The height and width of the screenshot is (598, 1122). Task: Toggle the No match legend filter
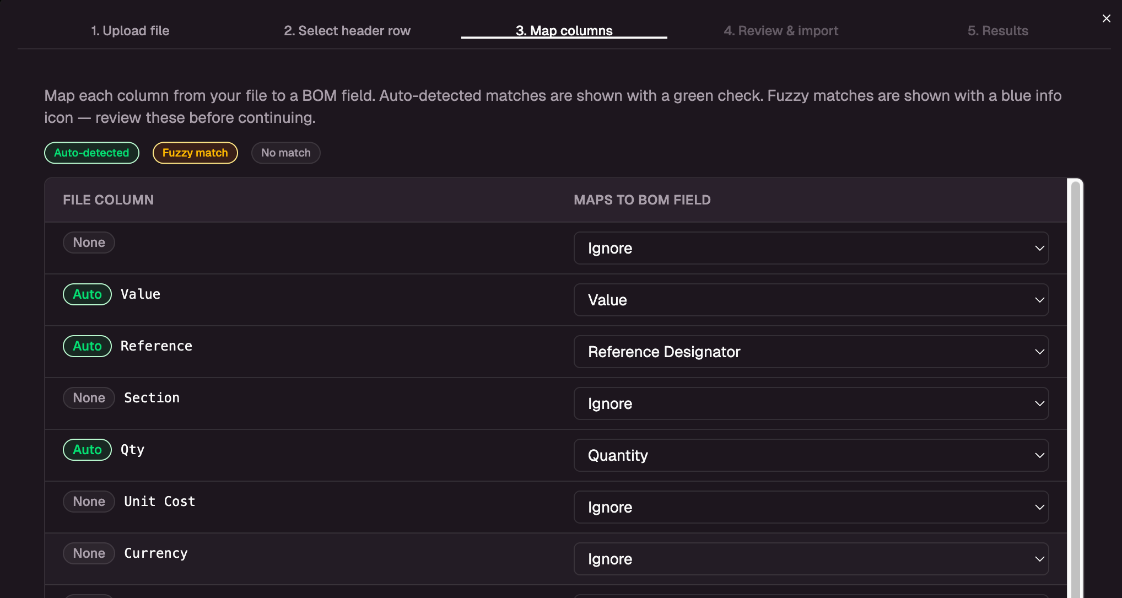285,153
